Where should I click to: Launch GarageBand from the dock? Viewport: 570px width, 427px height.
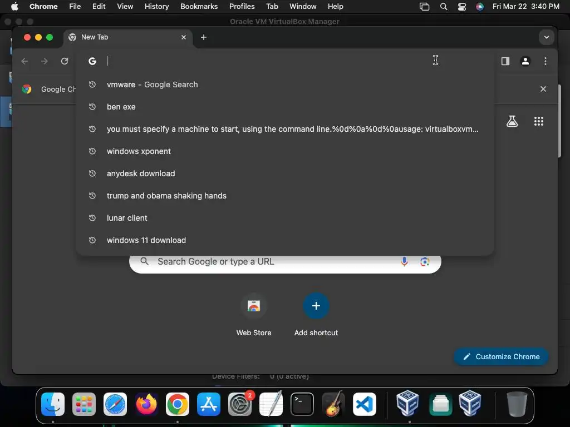tap(333, 404)
